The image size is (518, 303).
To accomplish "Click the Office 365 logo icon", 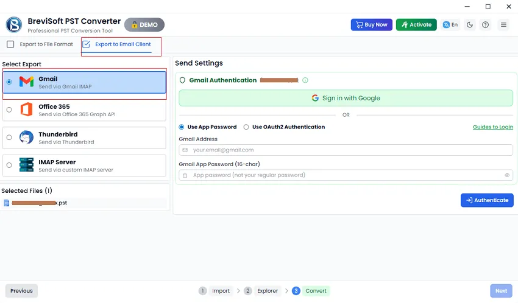I will pos(26,110).
